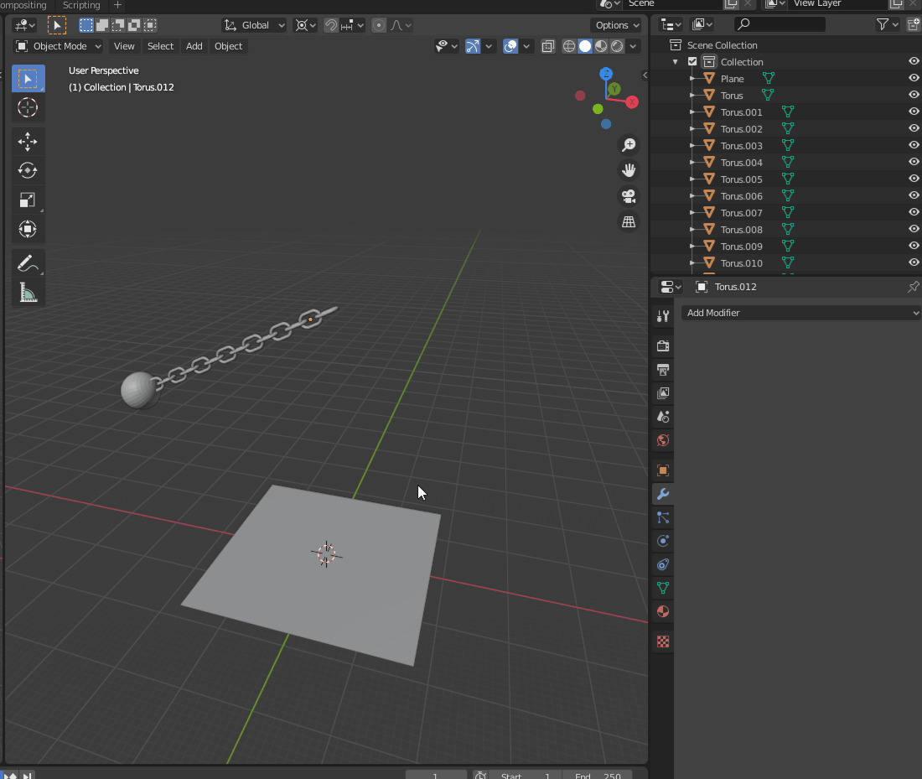922x779 pixels.
Task: Open the Options dropdown
Action: 616,25
